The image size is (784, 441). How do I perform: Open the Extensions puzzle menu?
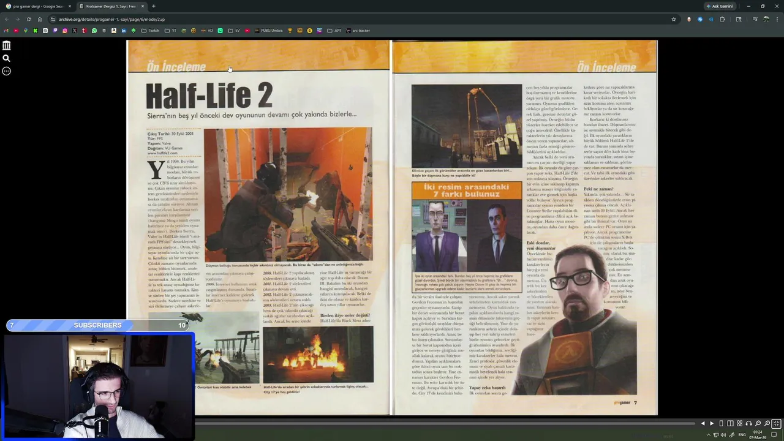[722, 19]
